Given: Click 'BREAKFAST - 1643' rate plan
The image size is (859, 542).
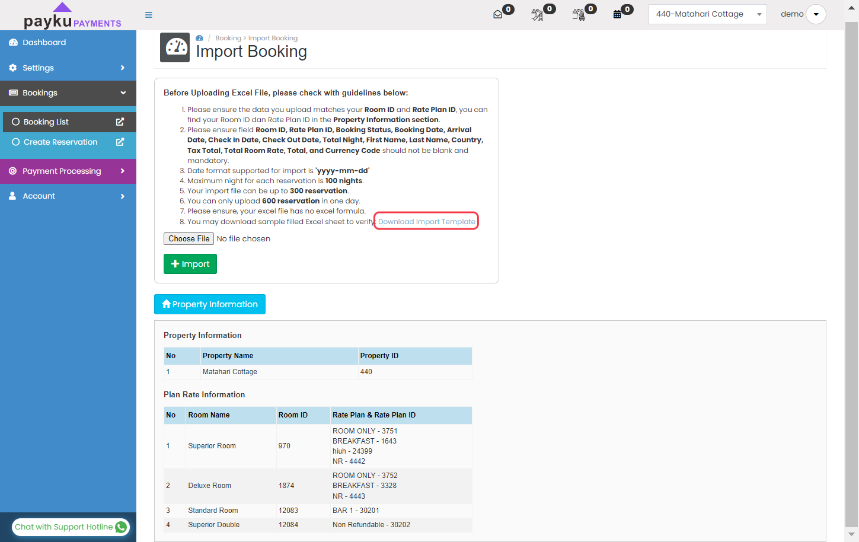Looking at the screenshot, I should (x=365, y=441).
